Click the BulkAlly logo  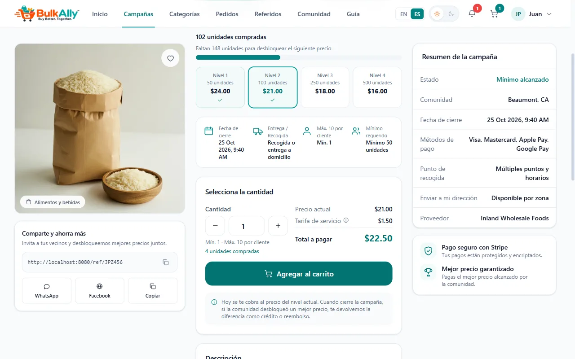pos(47,14)
